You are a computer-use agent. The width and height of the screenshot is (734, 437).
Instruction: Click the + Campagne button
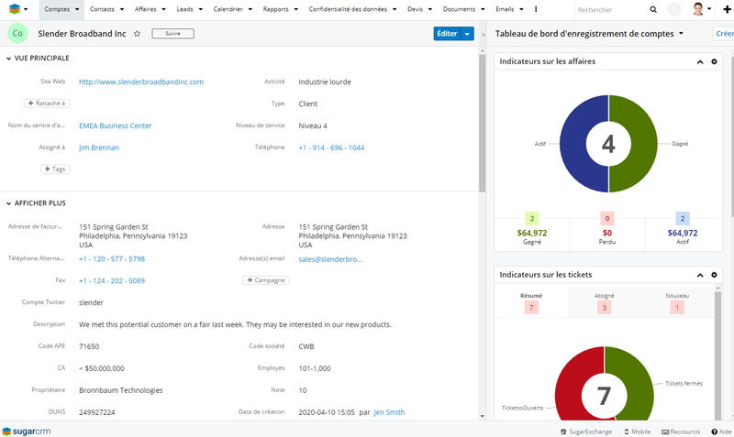(266, 280)
